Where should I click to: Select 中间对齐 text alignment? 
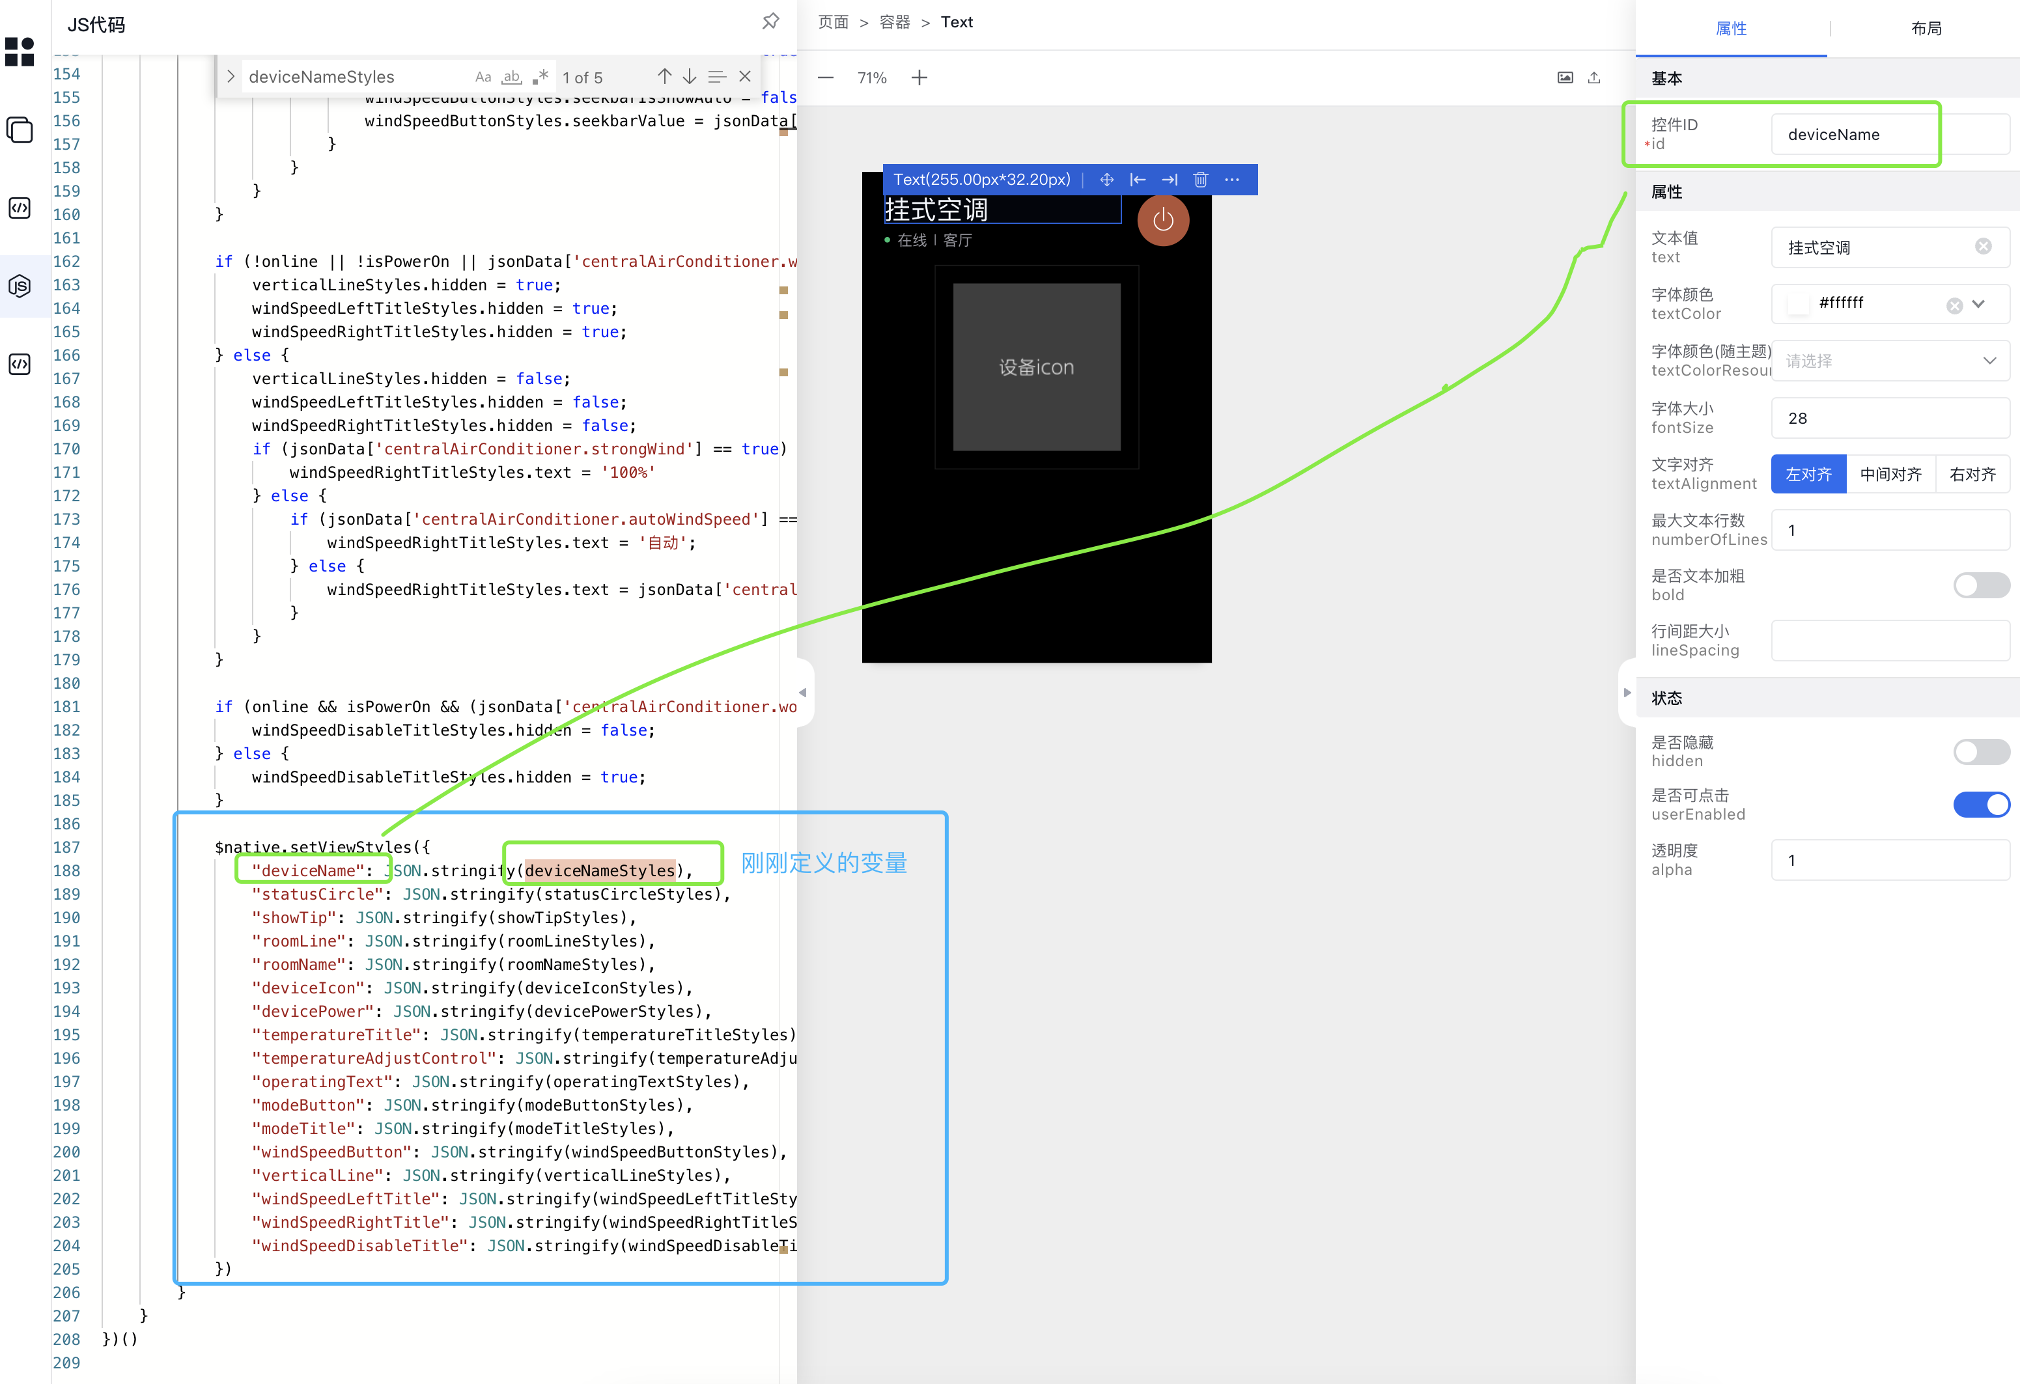coord(1890,475)
